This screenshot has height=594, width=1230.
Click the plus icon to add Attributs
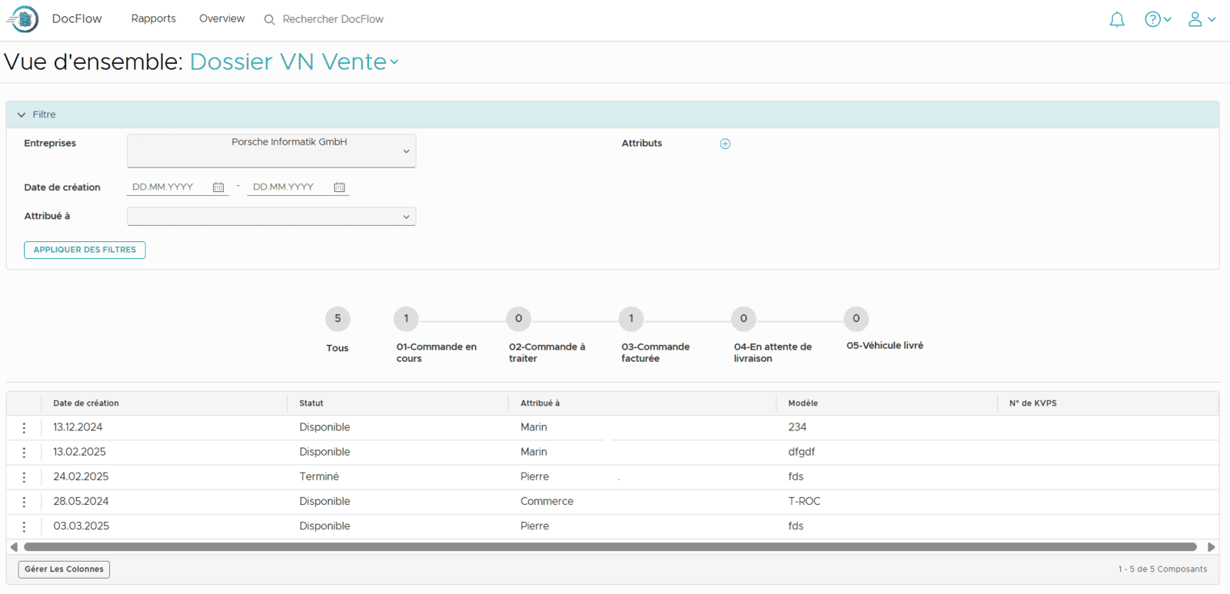(725, 144)
